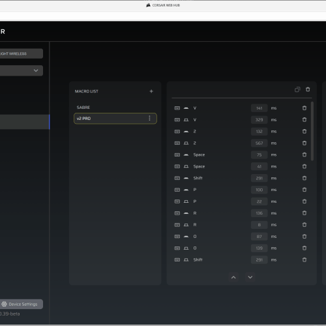
Task: Click the P key label on the 22 ms row
Action: pyautogui.click(x=195, y=201)
